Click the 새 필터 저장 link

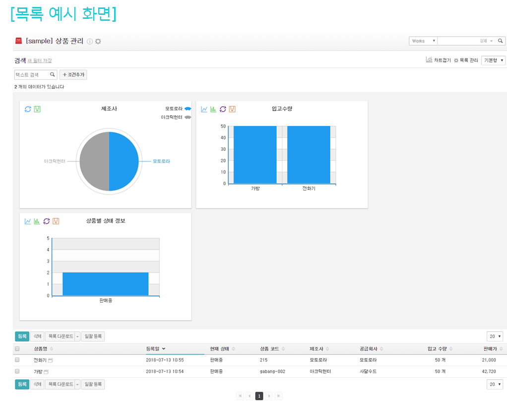click(x=40, y=61)
